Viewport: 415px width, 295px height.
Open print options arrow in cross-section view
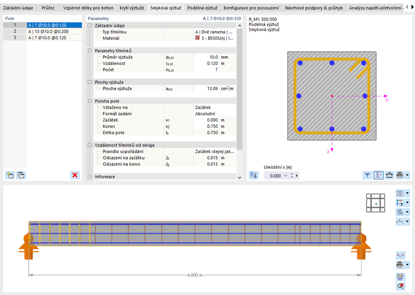407,175
